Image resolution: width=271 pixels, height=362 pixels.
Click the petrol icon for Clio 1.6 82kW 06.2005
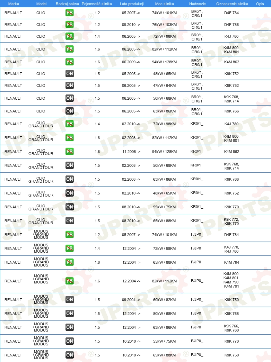pos(70,49)
